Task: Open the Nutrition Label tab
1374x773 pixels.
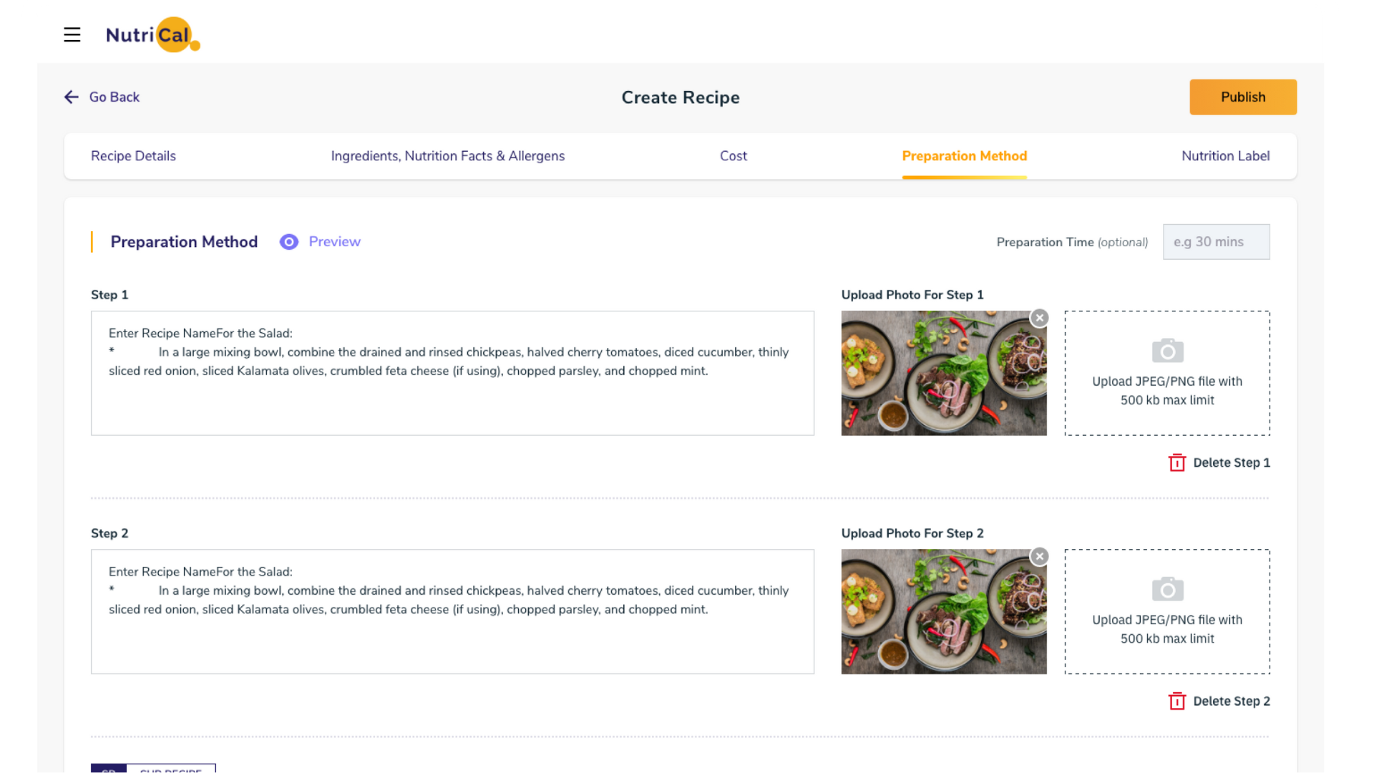Action: tap(1225, 156)
